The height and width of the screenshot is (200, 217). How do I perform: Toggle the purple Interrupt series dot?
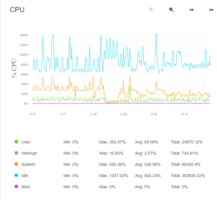pyautogui.click(x=16, y=153)
